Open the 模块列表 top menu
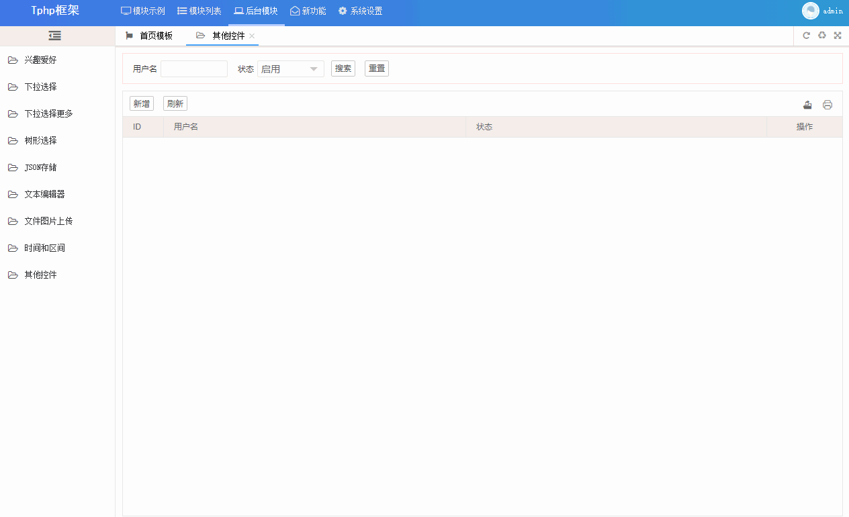Viewport: 849px width, 517px height. coord(199,11)
